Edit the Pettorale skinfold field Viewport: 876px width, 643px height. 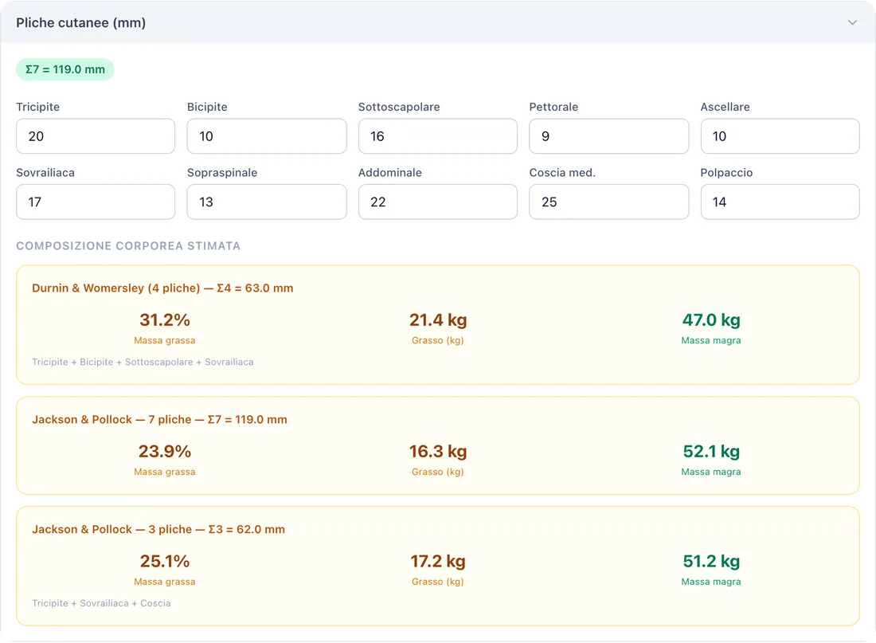609,136
